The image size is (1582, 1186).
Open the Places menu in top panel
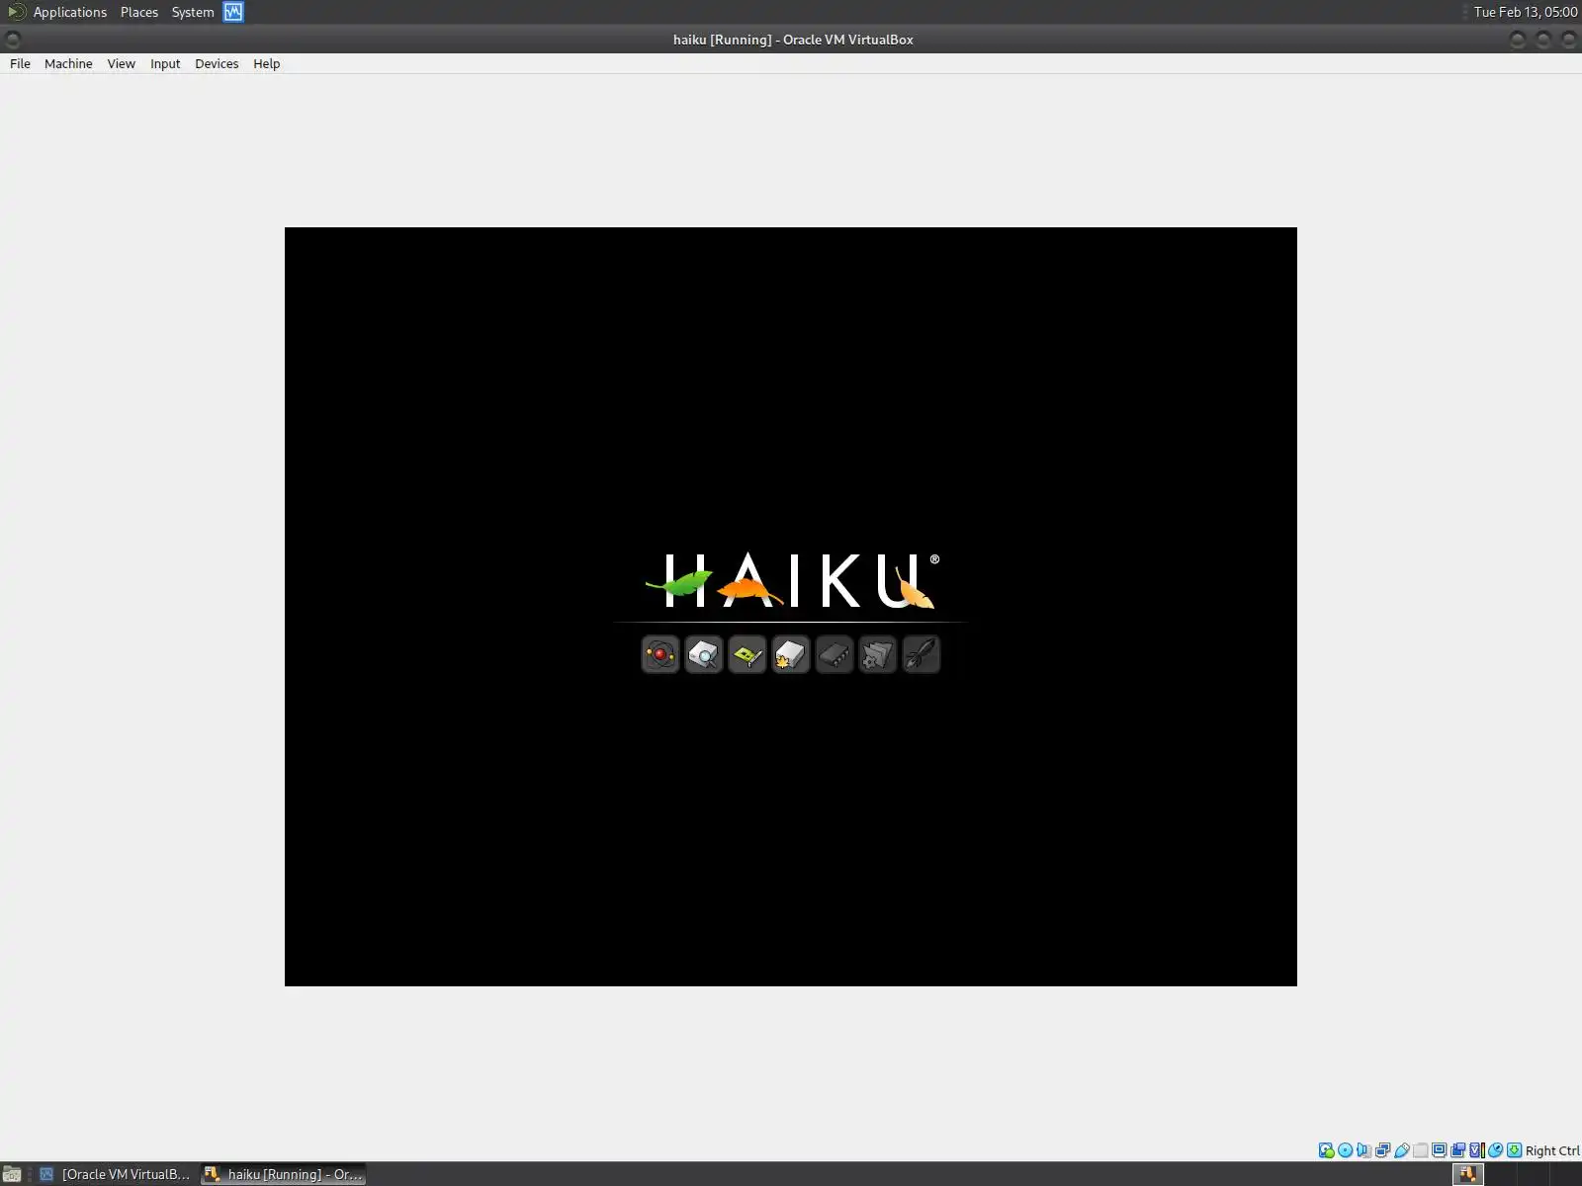pos(139,12)
